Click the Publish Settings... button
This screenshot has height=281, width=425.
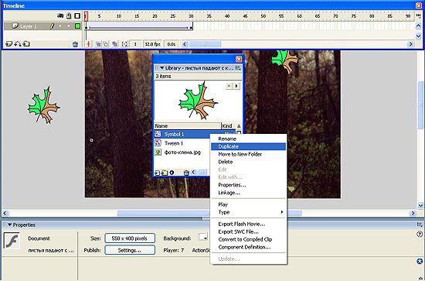click(130, 250)
